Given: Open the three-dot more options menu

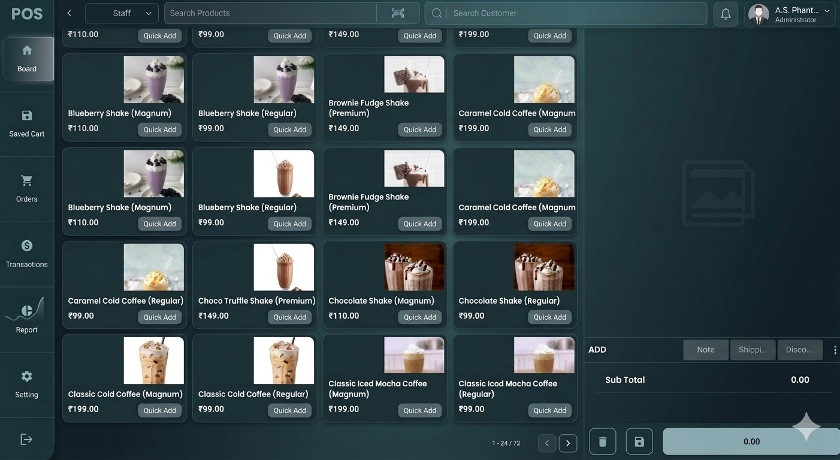Looking at the screenshot, I should 835,350.
